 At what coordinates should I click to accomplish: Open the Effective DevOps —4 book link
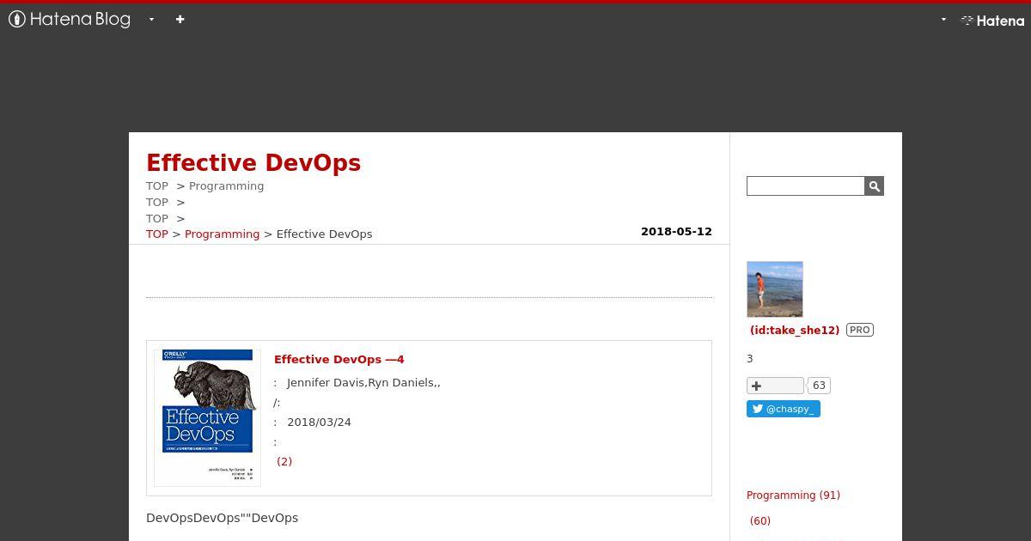click(x=339, y=359)
